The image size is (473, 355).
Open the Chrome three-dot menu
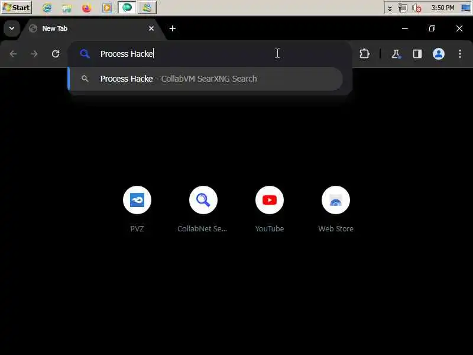tap(460, 54)
